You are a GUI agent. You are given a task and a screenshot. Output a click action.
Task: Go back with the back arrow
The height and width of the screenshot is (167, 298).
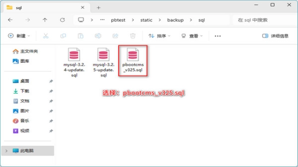[x=10, y=20]
